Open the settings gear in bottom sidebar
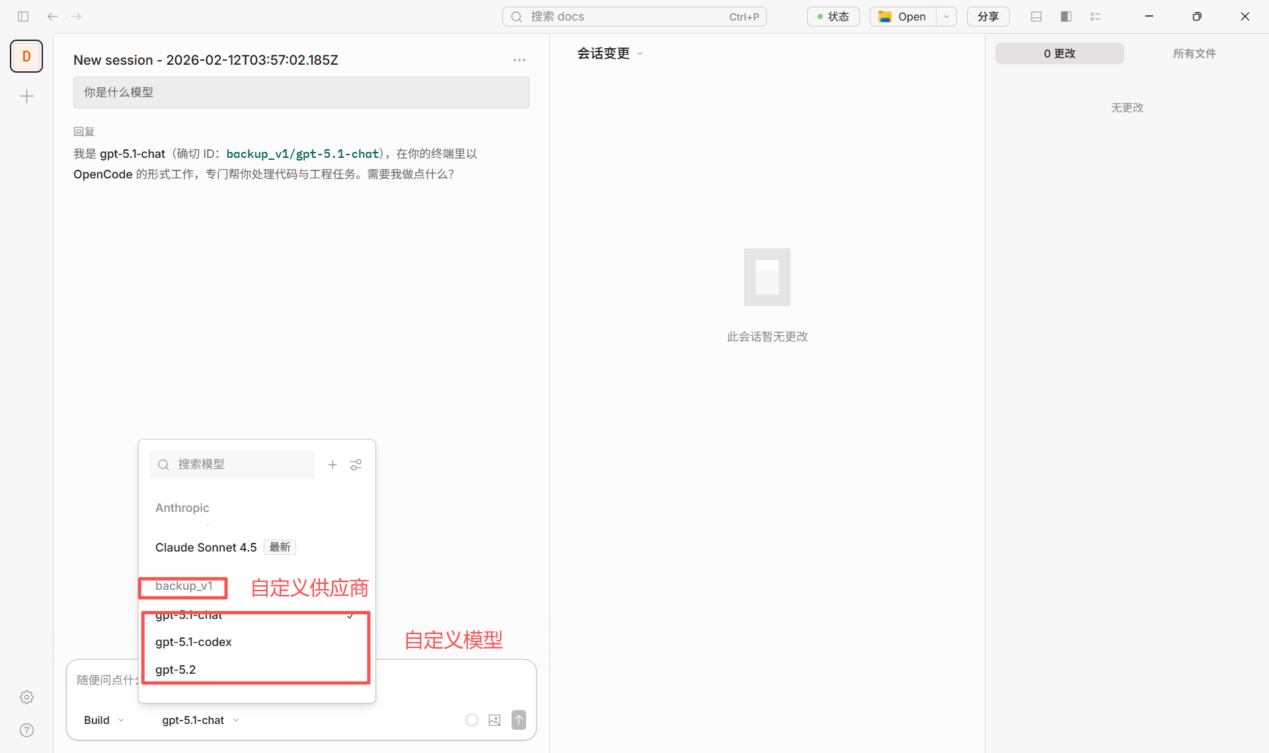 pos(26,697)
